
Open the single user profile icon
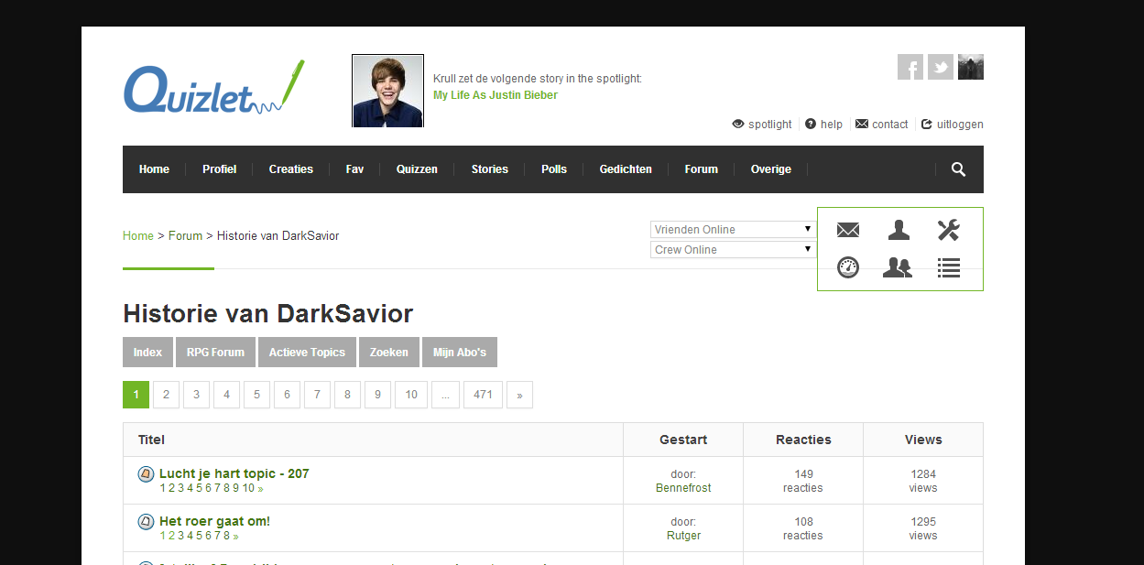coord(899,231)
